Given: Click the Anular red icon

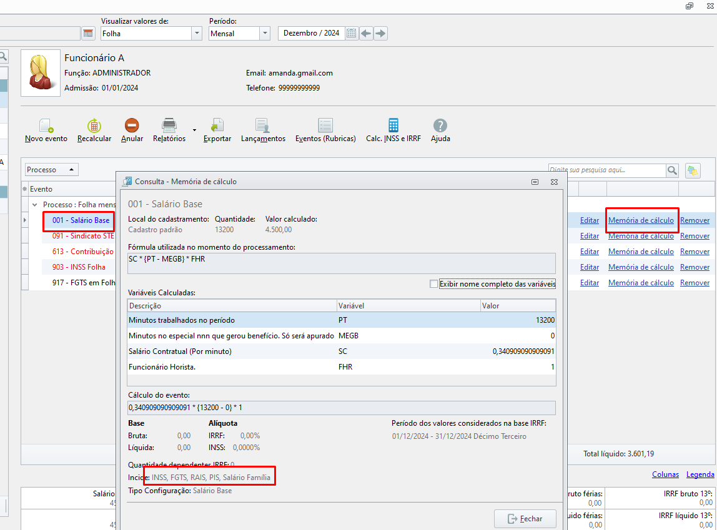Looking at the screenshot, I should click(132, 125).
